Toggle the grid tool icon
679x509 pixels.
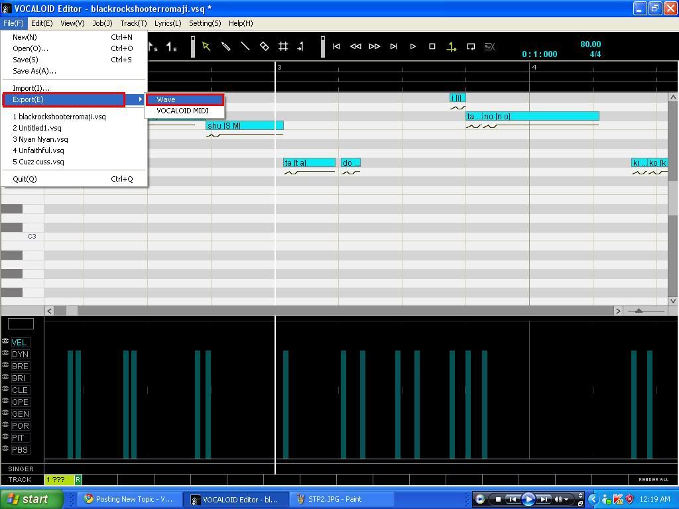tap(283, 46)
